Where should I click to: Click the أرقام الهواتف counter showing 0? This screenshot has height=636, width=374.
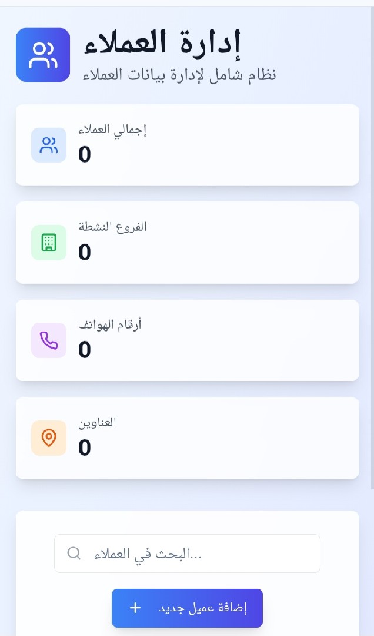85,350
